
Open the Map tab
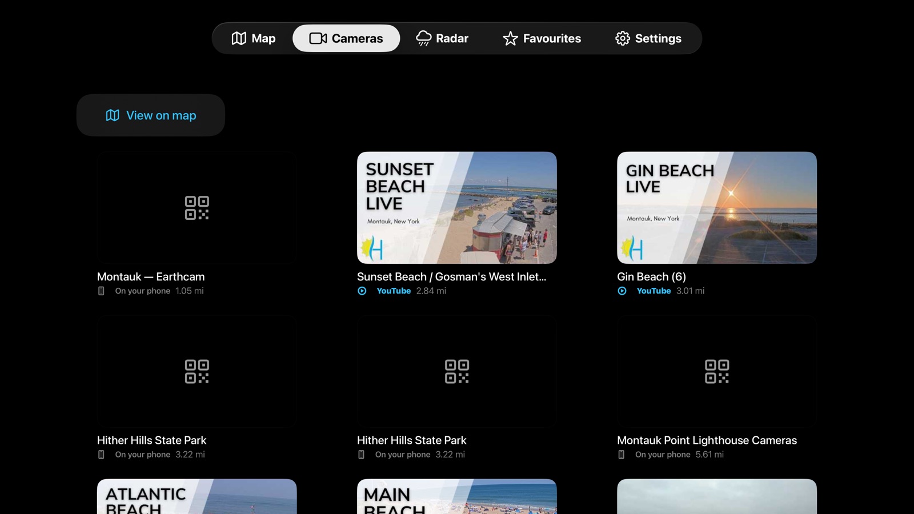[x=254, y=38]
